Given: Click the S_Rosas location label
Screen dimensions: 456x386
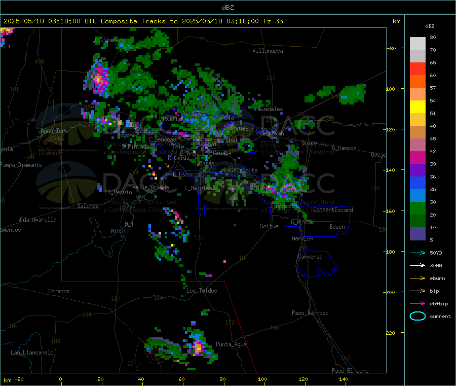Looking at the screenshot, I should pos(204,163).
